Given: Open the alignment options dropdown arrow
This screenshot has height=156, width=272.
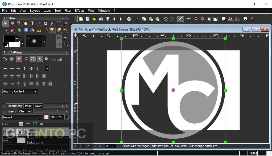Looking at the screenshot, I should [x=47, y=69].
